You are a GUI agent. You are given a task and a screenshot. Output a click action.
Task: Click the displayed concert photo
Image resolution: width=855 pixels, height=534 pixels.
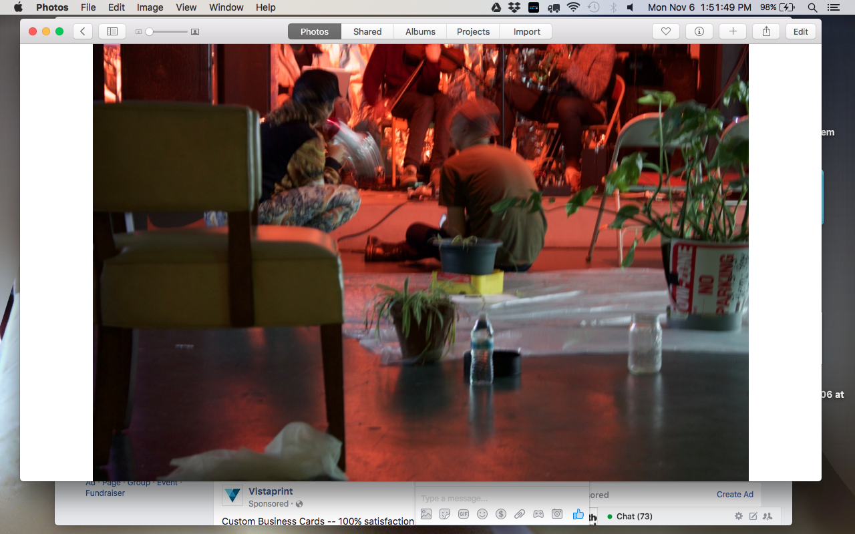[421, 262]
